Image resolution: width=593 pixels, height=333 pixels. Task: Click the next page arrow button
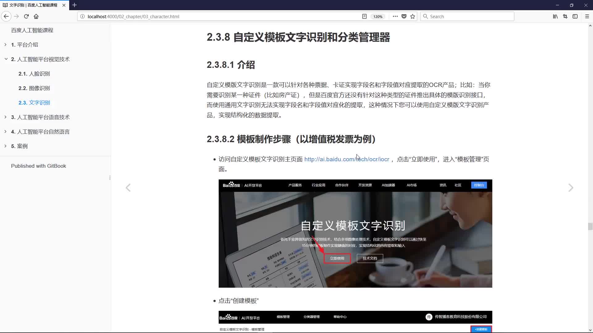point(570,187)
